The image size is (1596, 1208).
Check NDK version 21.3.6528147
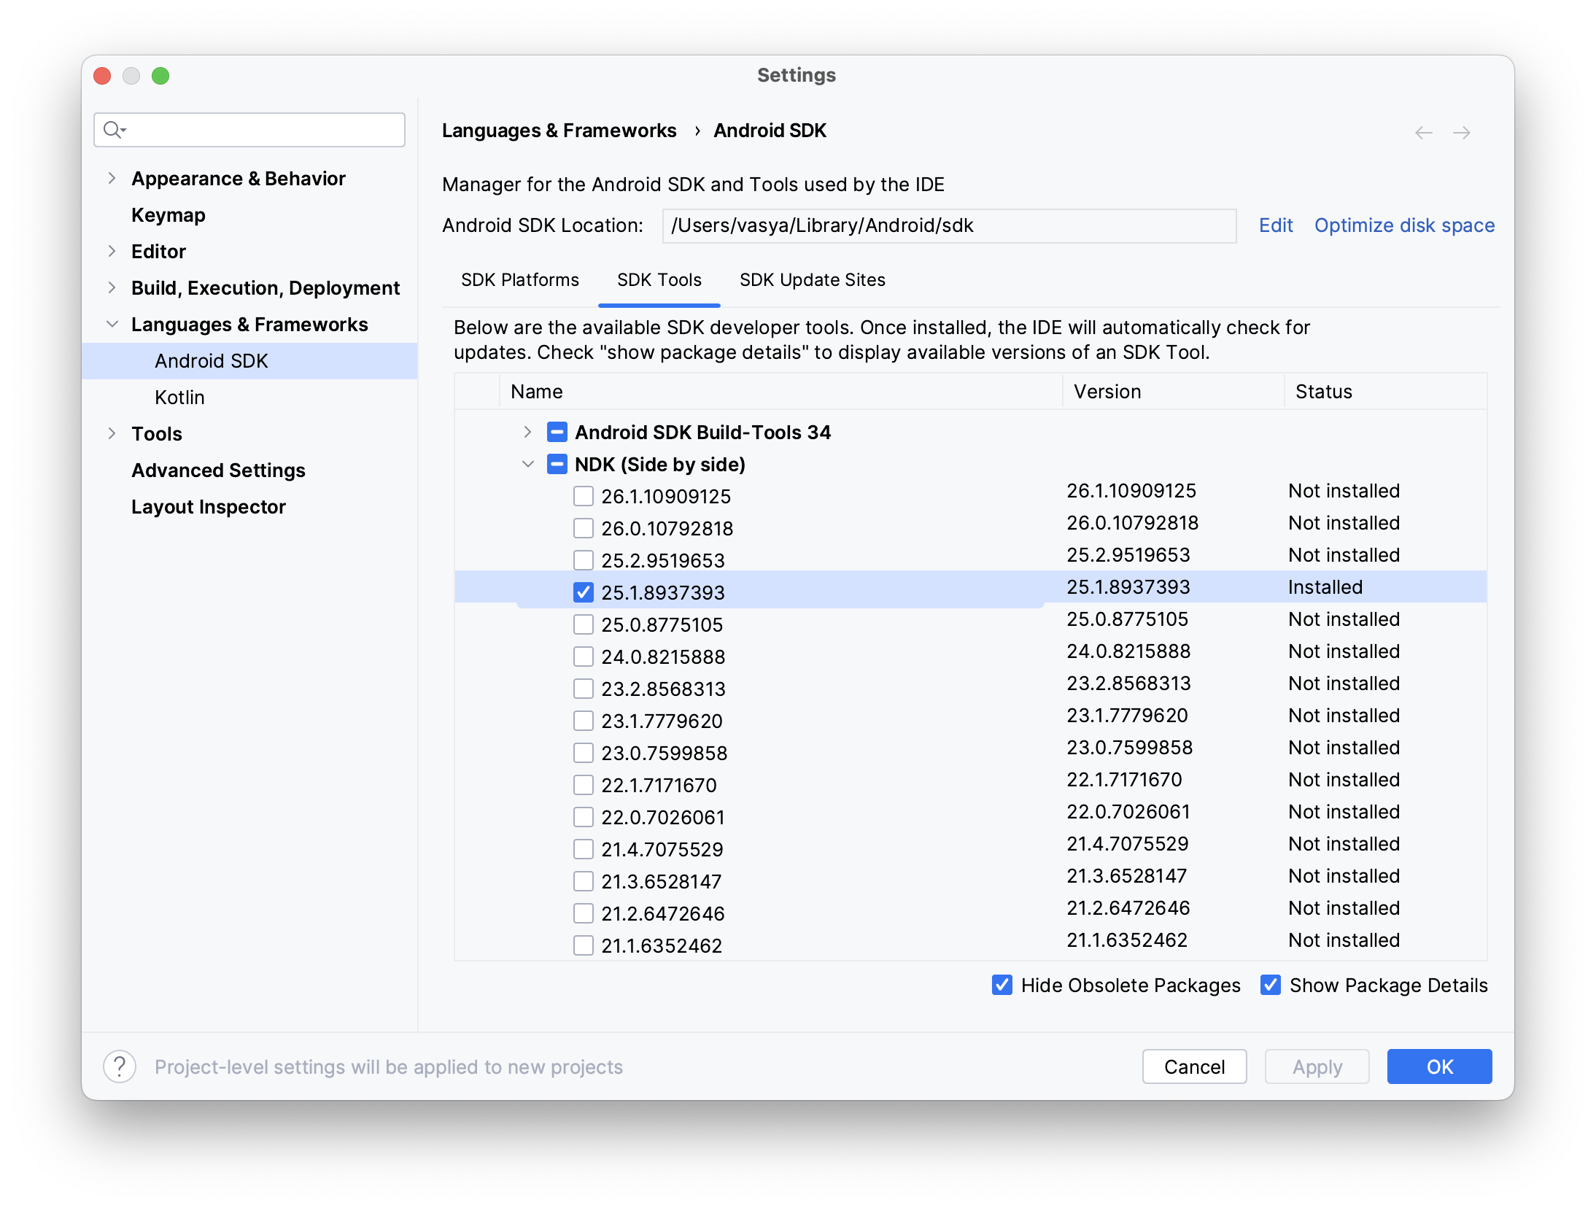(x=583, y=881)
